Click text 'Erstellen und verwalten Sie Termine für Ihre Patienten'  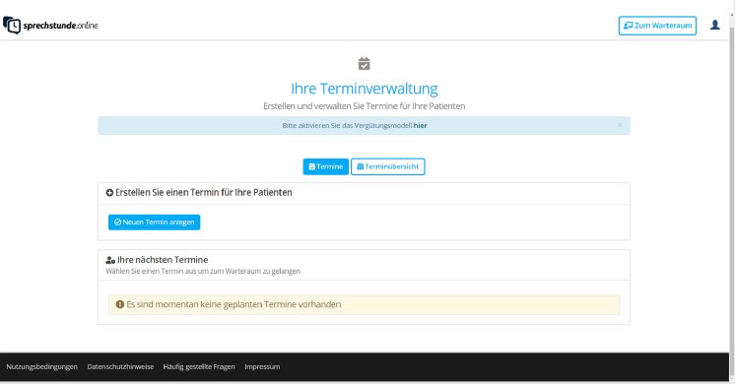(365, 106)
